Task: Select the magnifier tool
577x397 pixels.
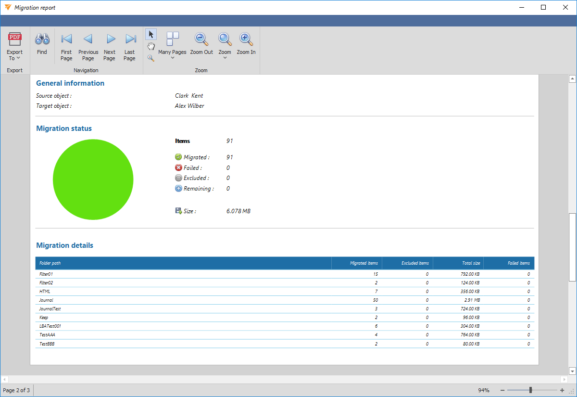Action: 151,58
